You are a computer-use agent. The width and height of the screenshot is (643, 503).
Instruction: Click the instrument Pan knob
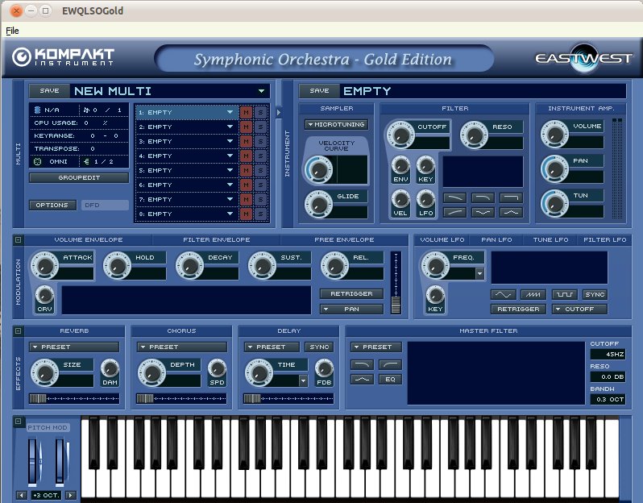(554, 168)
